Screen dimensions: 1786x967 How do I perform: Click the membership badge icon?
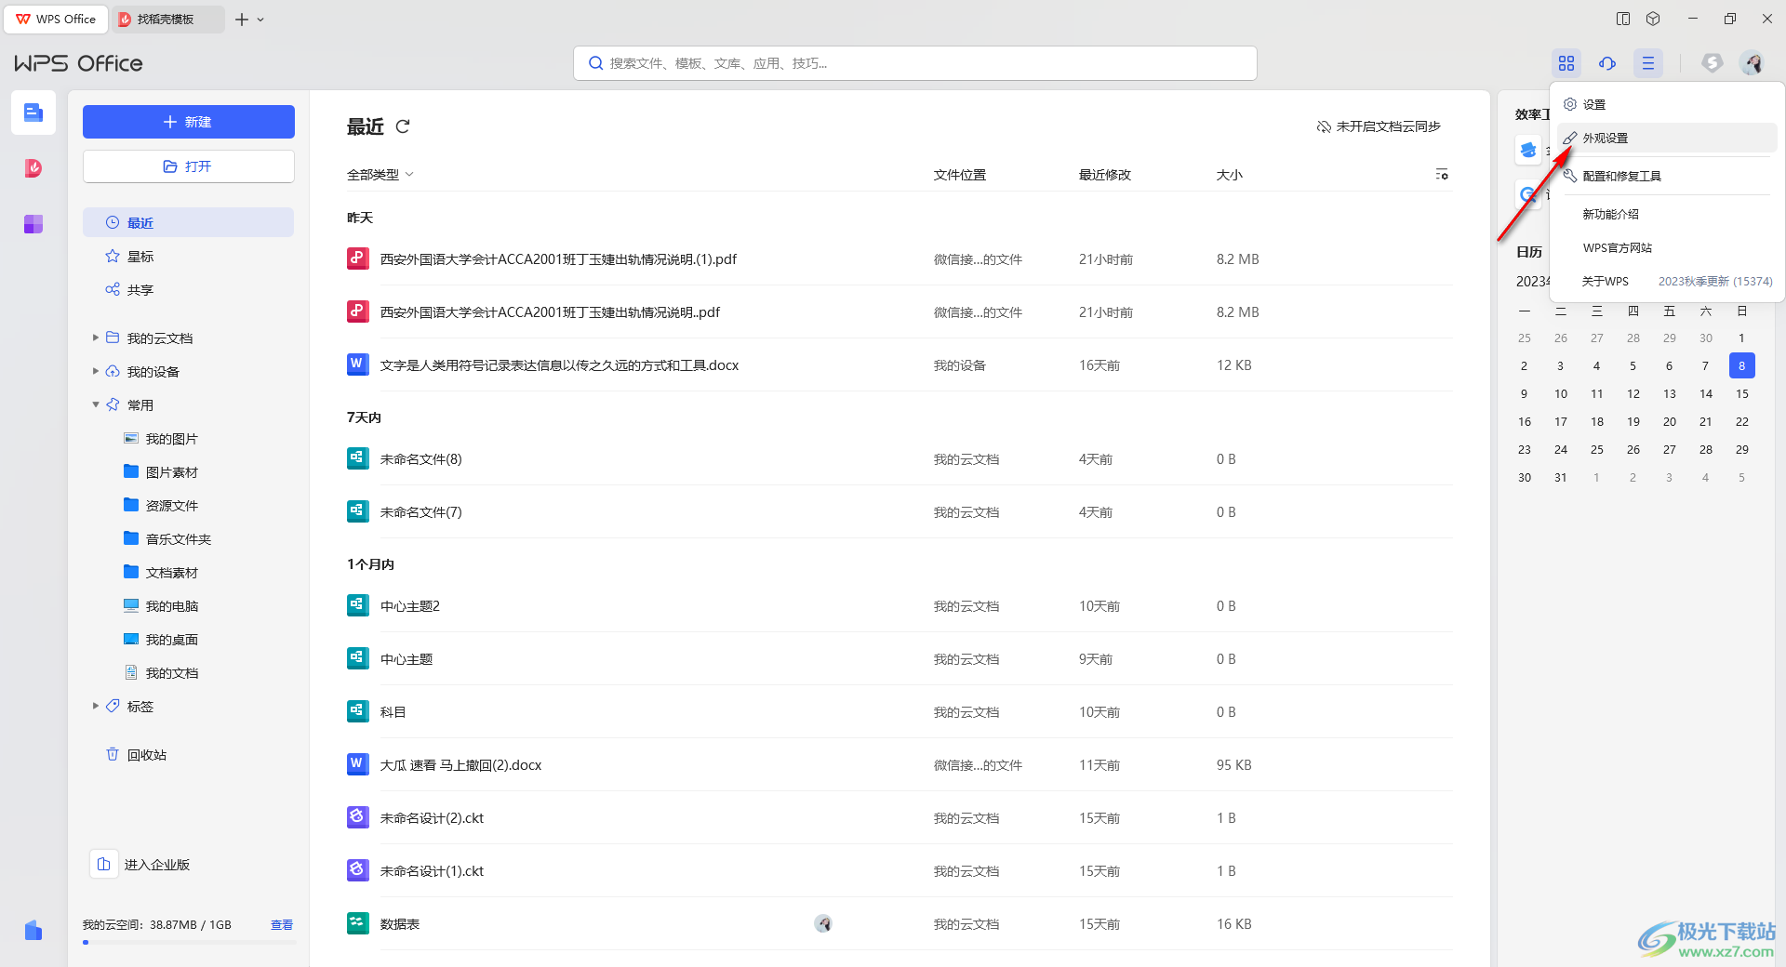1713,63
